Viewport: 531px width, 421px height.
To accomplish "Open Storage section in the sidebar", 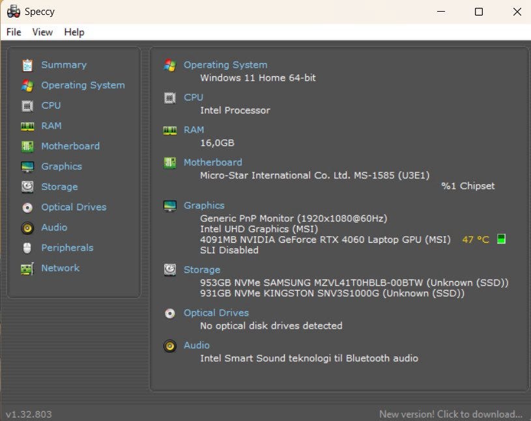I will pos(59,187).
